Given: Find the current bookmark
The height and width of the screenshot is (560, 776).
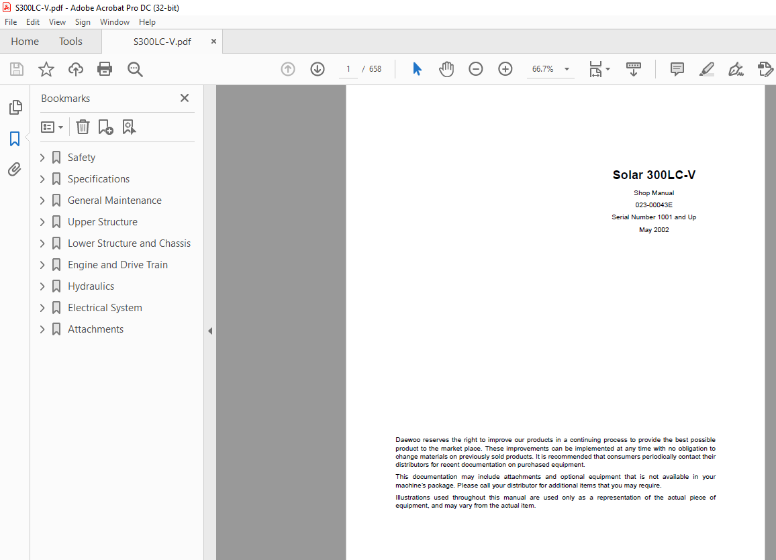Looking at the screenshot, I should [129, 127].
